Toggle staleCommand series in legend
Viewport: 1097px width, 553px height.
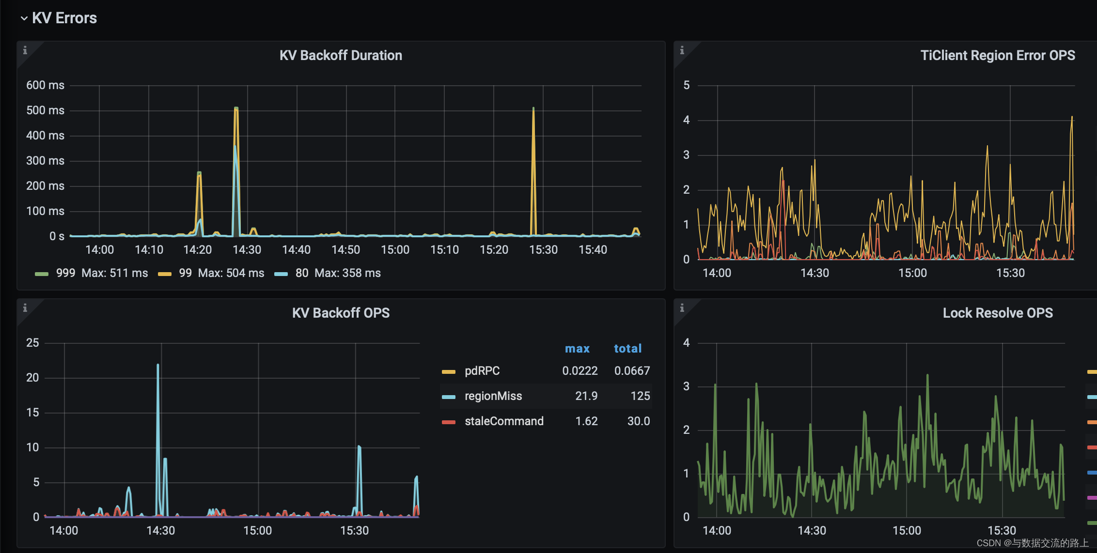point(504,421)
